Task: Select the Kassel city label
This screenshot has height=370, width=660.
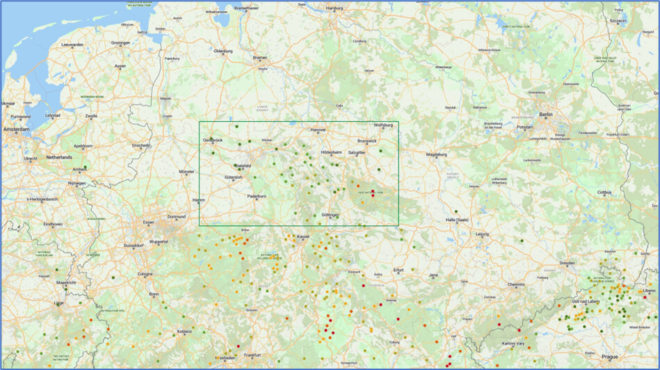Action: coord(303,236)
